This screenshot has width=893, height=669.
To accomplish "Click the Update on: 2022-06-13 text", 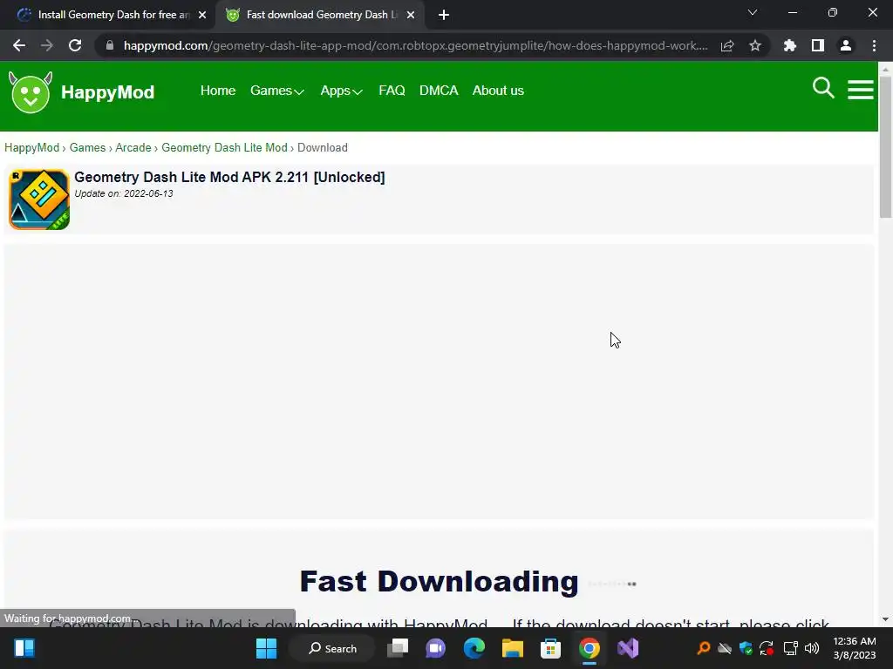I will pyautogui.click(x=124, y=193).
